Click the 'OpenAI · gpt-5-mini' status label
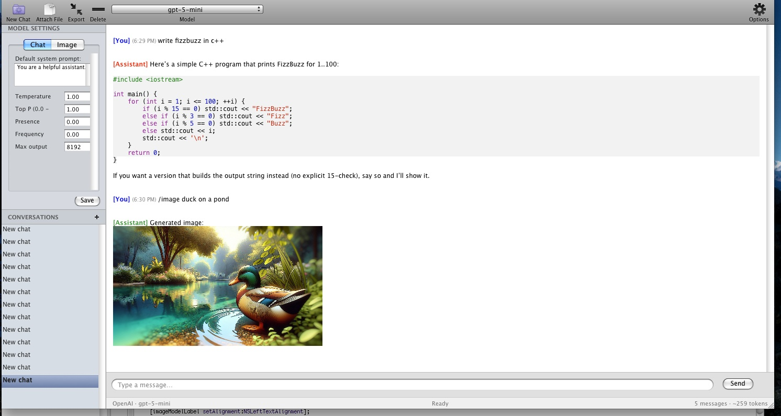 point(141,403)
